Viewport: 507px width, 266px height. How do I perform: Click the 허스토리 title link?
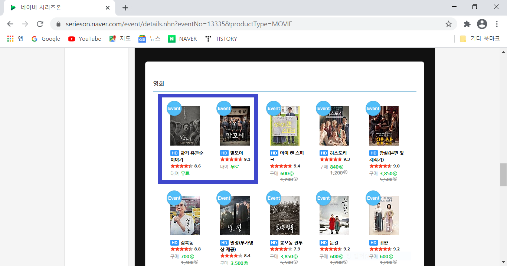(x=338, y=153)
